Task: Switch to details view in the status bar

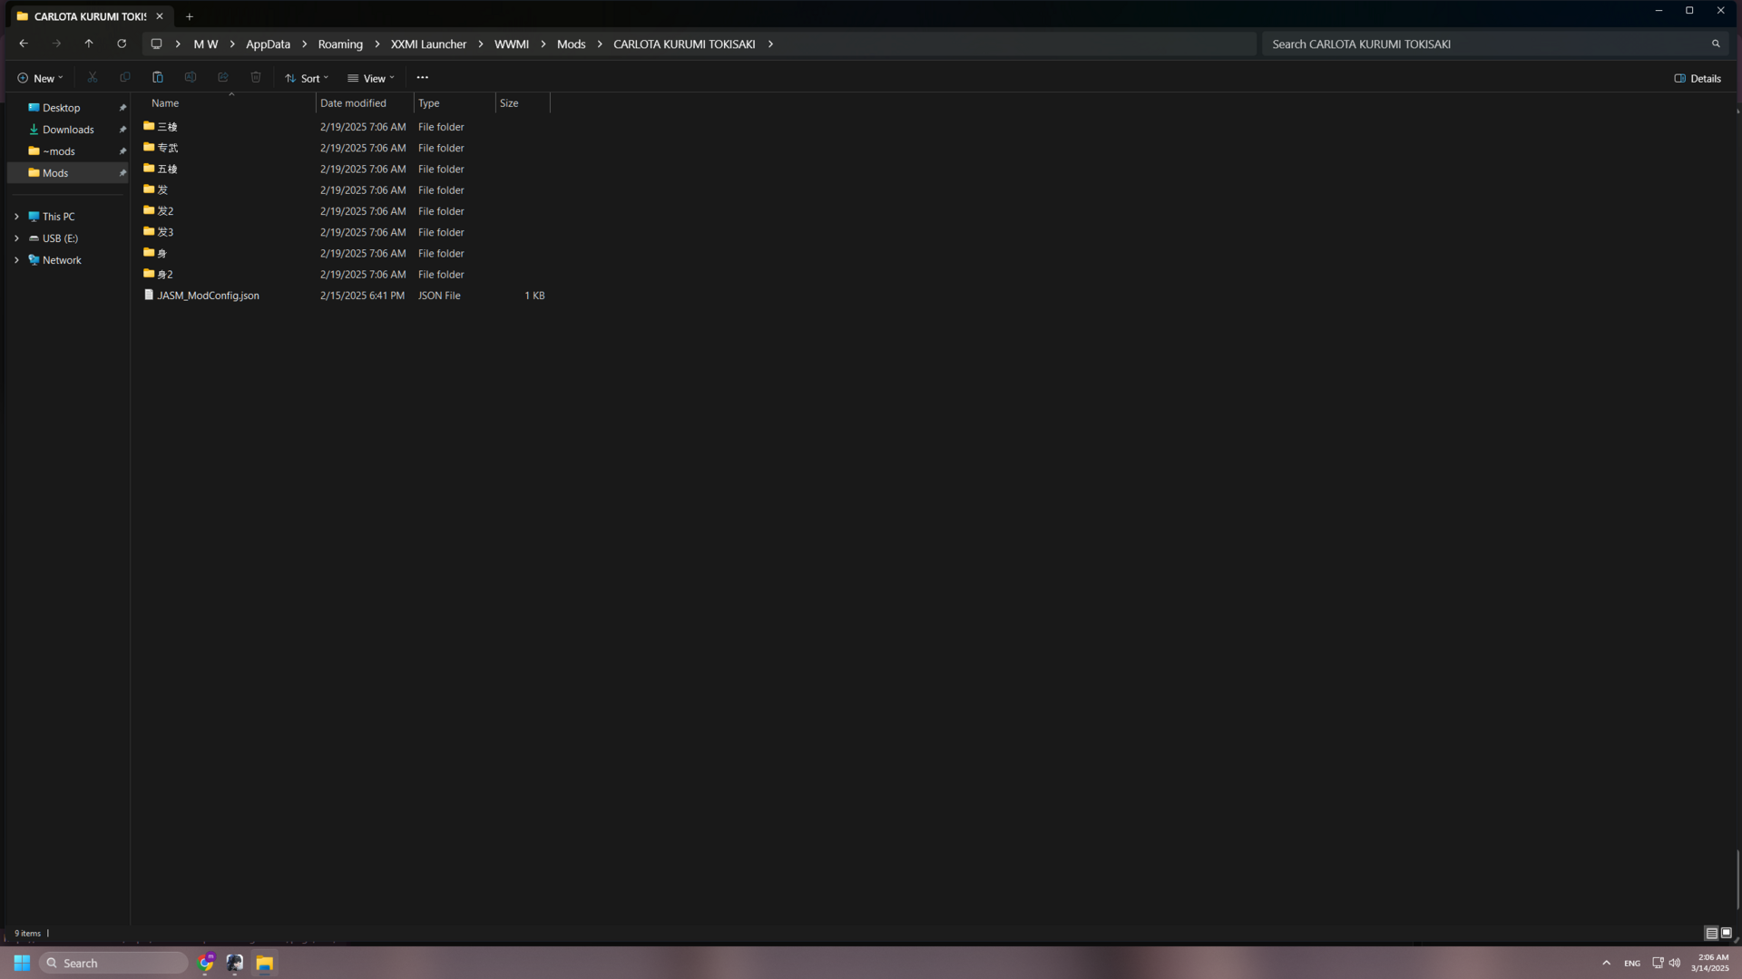Action: pyautogui.click(x=1711, y=933)
